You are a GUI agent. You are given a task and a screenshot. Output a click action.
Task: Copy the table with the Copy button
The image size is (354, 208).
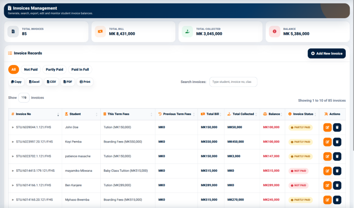(x=16, y=82)
